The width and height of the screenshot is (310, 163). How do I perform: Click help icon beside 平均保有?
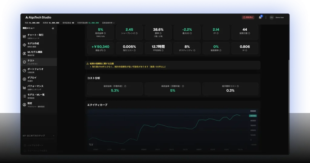(x=163, y=50)
